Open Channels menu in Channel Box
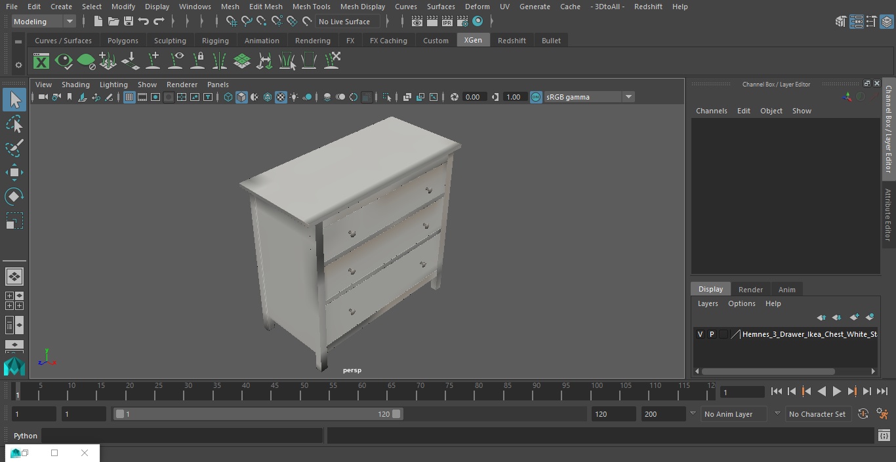This screenshot has width=896, height=462. click(x=712, y=111)
